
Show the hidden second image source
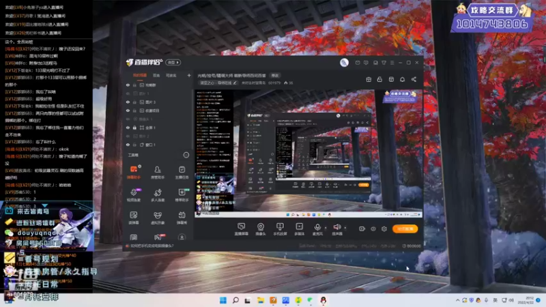(x=128, y=93)
